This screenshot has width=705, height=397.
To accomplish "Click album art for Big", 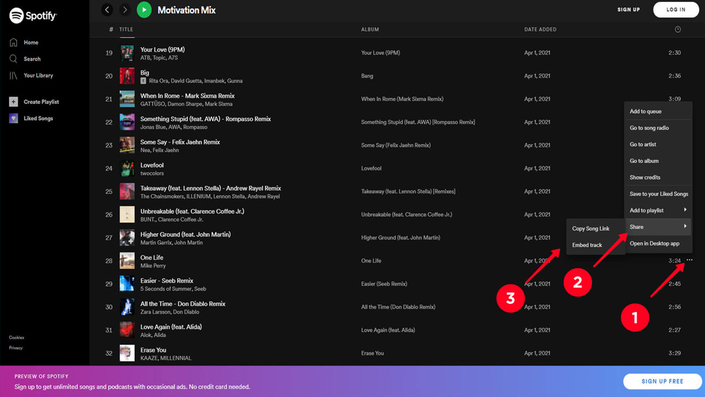I will tap(127, 76).
